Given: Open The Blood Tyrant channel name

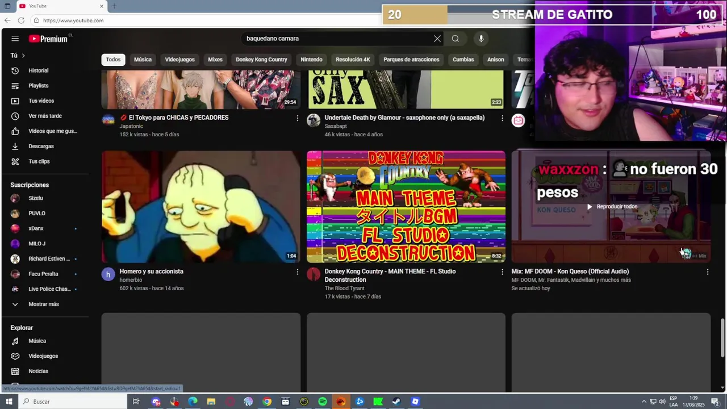Looking at the screenshot, I should point(344,288).
